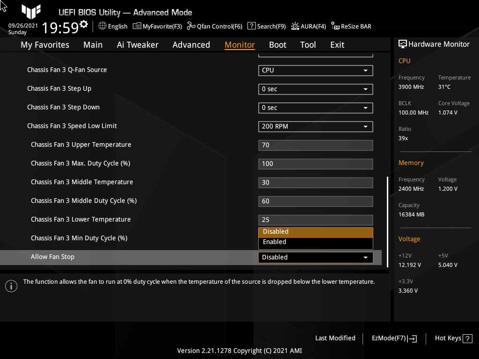Screen dimensions: 479x359
Task: Expand the Chassis Fan 3 Step Up dropdown
Action: (315, 89)
